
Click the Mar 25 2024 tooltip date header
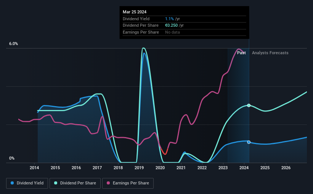[x=135, y=12]
